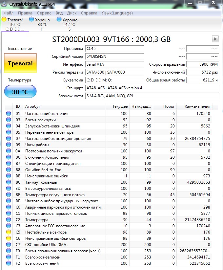The height and width of the screenshot is (270, 223).
Task: Select the Нестабильные сектора attribute row
Action: [x=108, y=232]
